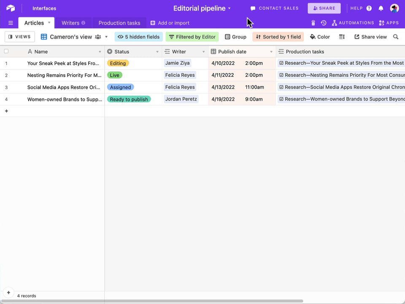Click the search magnifier icon
The height and width of the screenshot is (304, 405).
tap(396, 37)
